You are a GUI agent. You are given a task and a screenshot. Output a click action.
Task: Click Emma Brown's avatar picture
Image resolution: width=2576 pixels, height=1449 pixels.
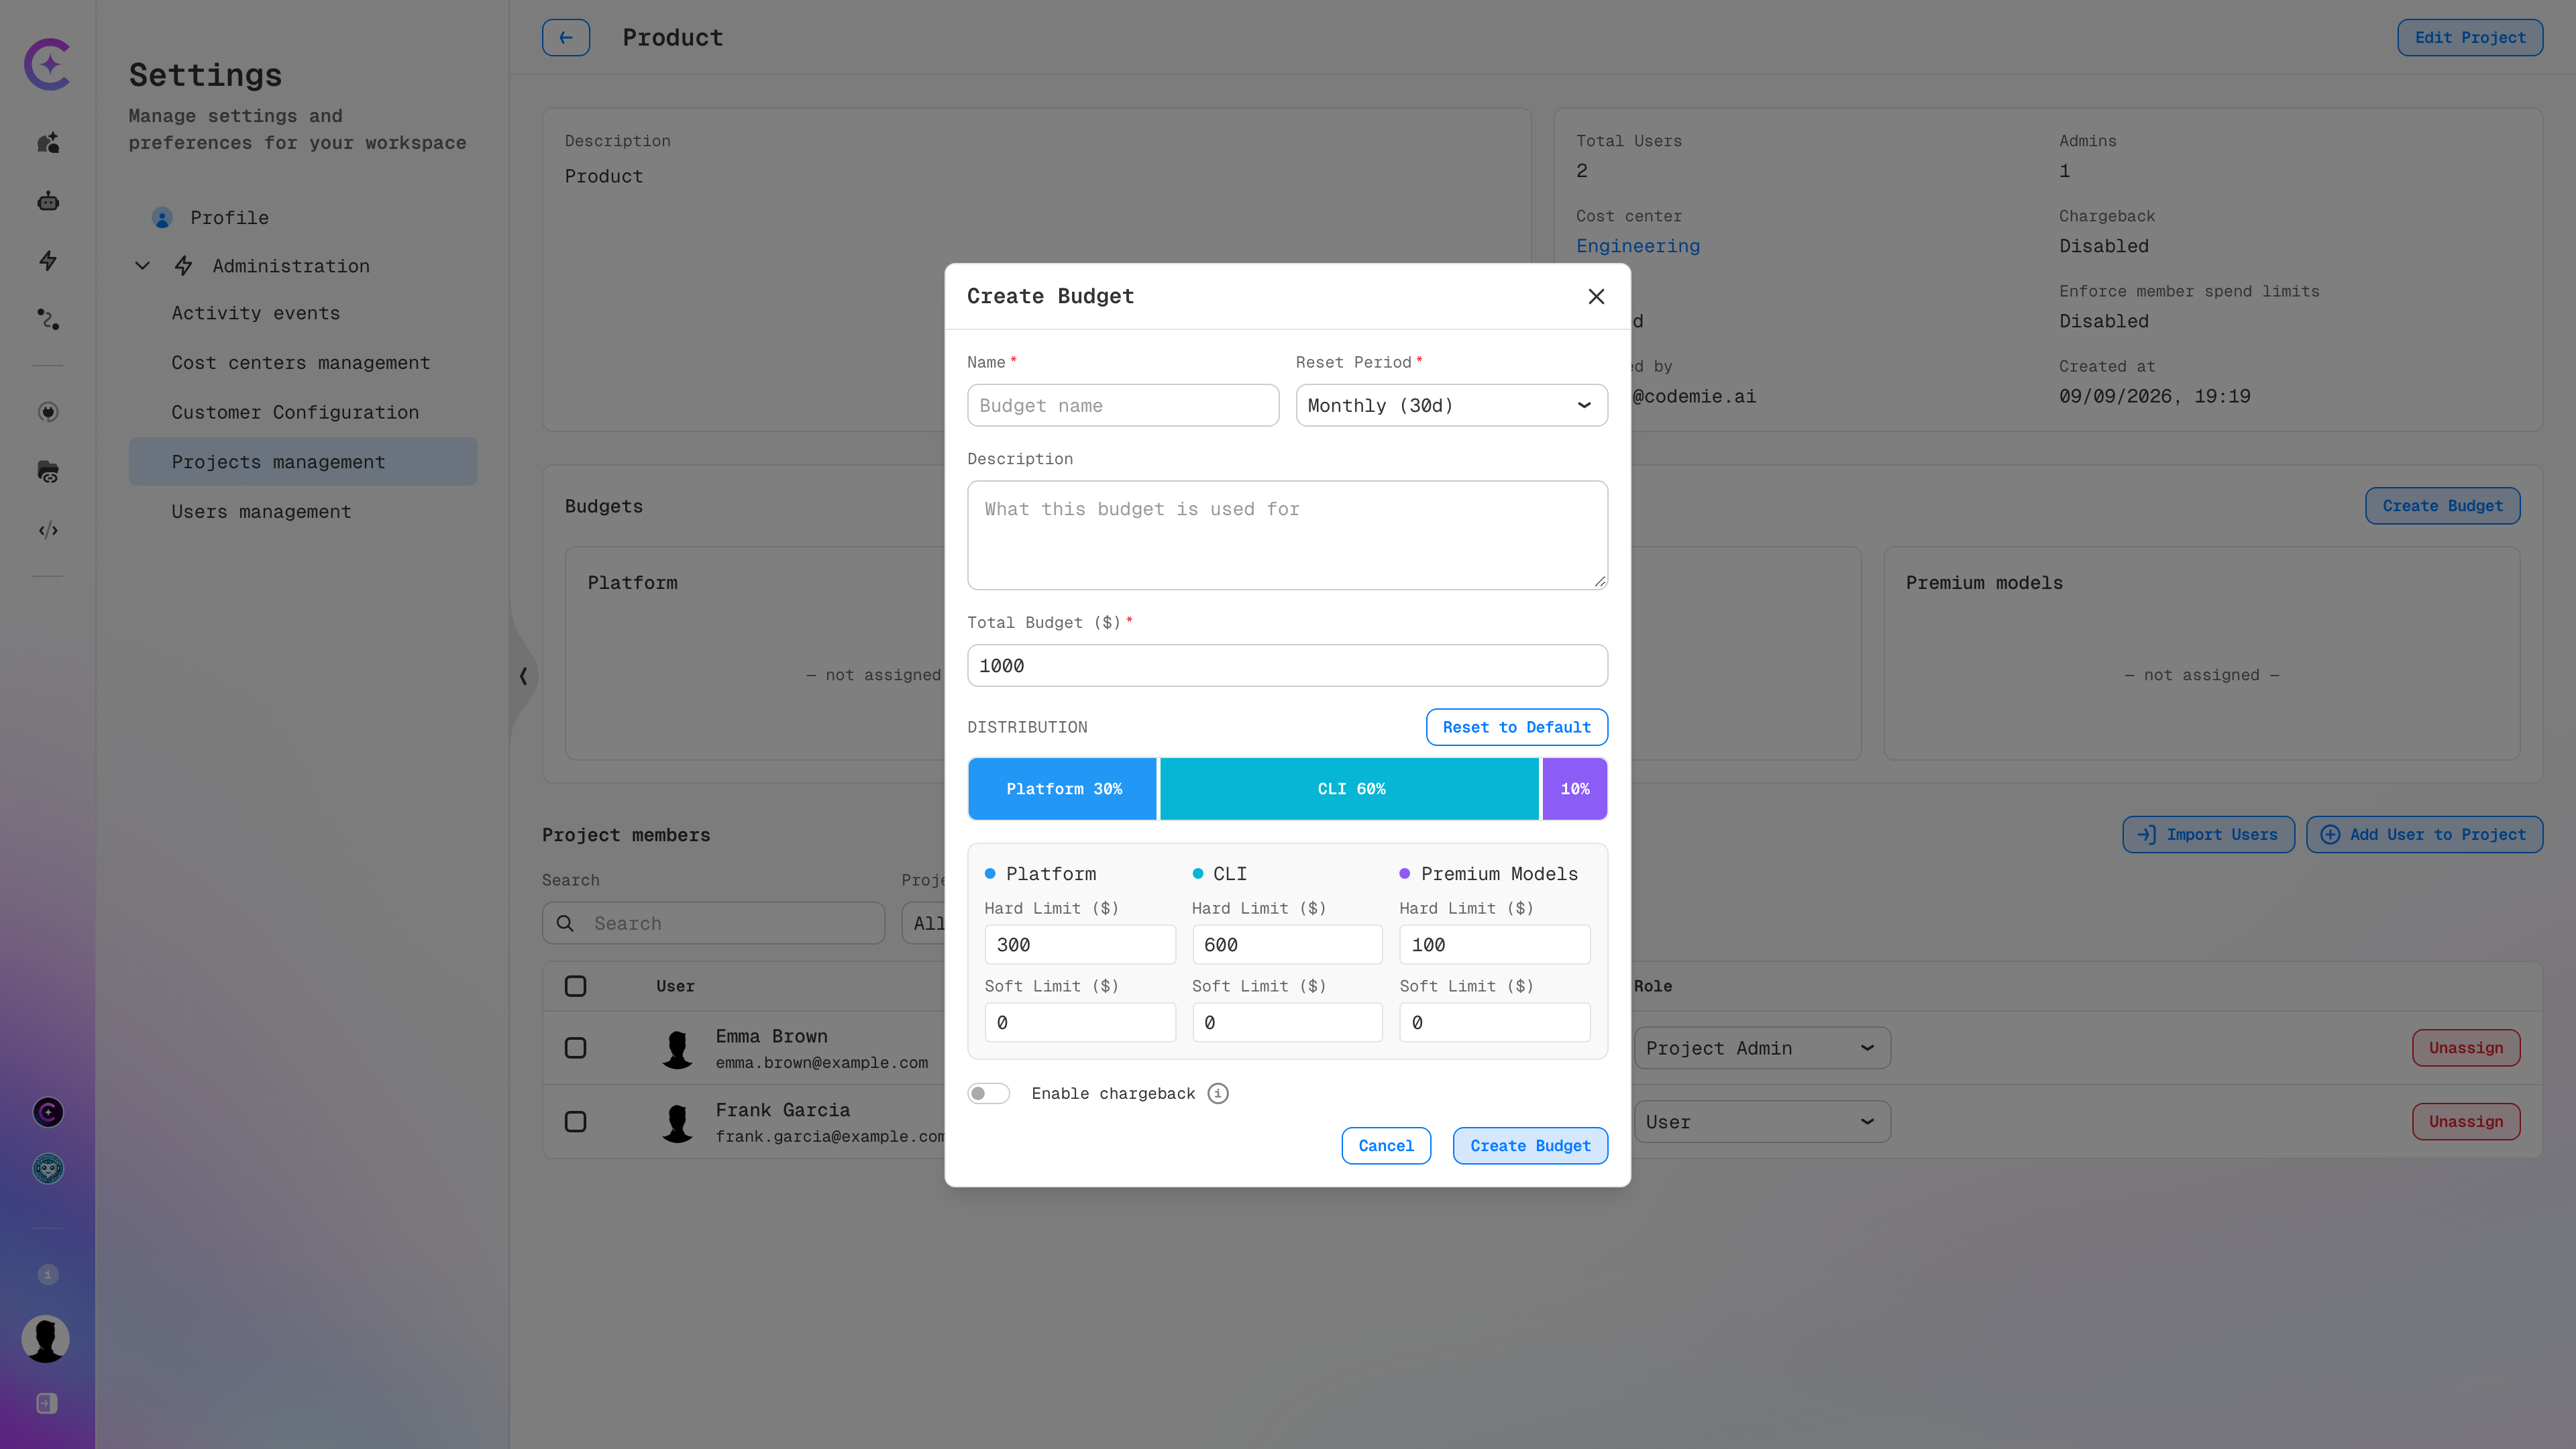click(678, 1048)
